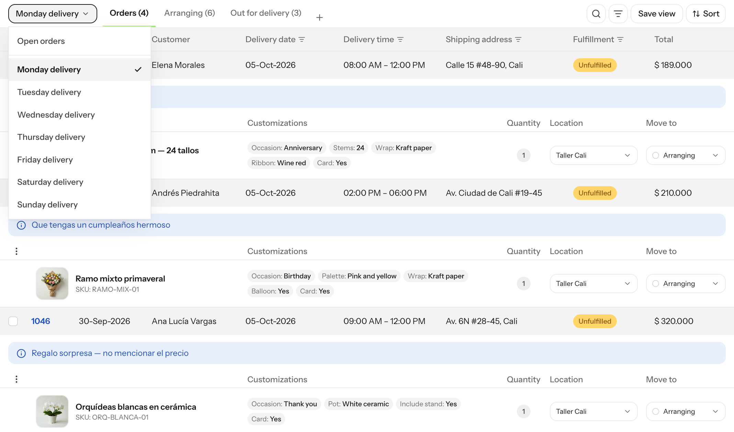Switch to the Orders (4) tab
734x432 pixels.
click(129, 13)
